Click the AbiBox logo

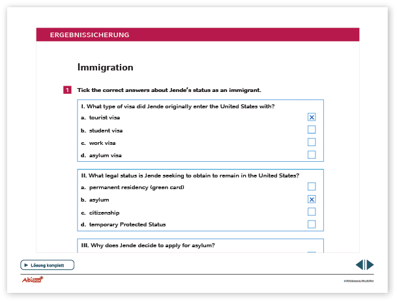pos(32,279)
